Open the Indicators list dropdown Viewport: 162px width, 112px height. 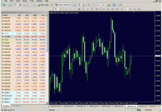click(x=109, y=5)
